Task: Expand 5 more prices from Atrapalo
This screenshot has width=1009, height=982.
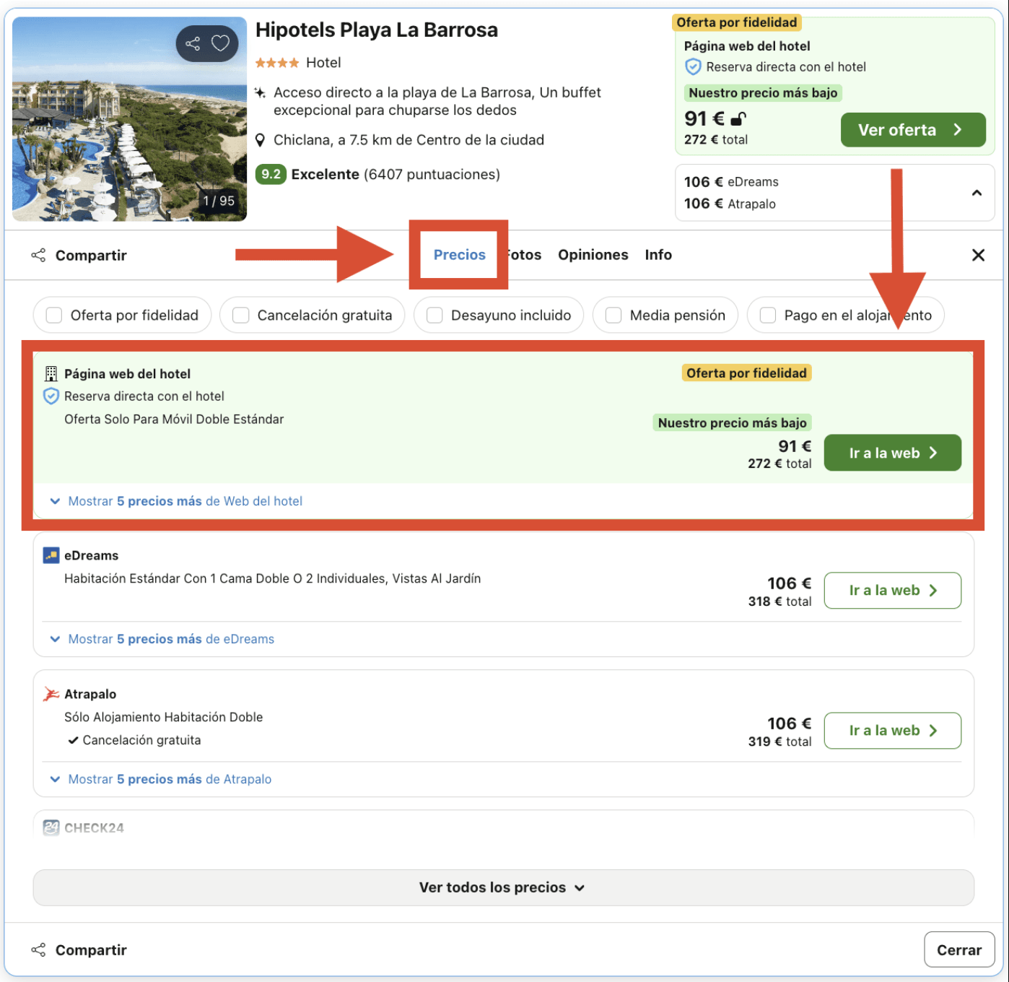Action: click(x=161, y=779)
